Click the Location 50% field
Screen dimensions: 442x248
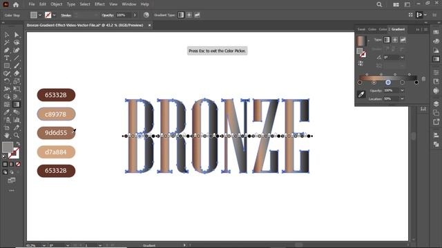tap(392, 99)
